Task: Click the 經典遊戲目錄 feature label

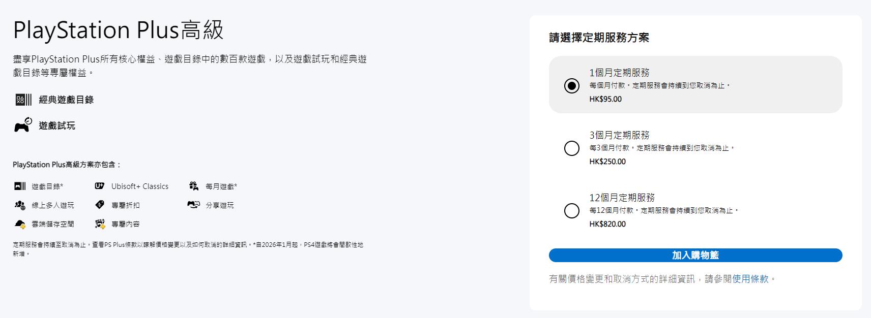Action: pyautogui.click(x=66, y=100)
